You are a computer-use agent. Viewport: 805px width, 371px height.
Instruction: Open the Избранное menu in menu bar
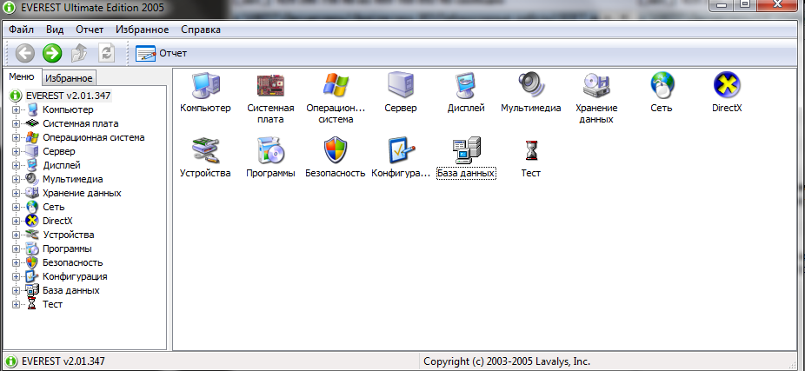click(x=143, y=30)
